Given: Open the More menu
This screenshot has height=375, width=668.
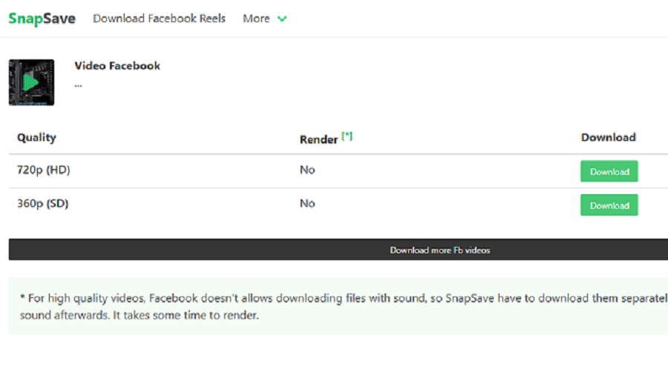Looking at the screenshot, I should (x=256, y=19).
